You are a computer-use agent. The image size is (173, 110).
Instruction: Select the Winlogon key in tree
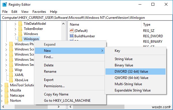(x=31, y=39)
